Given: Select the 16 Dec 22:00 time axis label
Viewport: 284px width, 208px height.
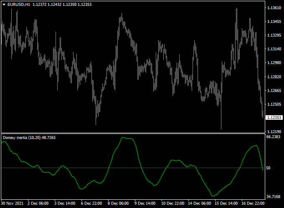Looking at the screenshot, I should click(253, 203).
